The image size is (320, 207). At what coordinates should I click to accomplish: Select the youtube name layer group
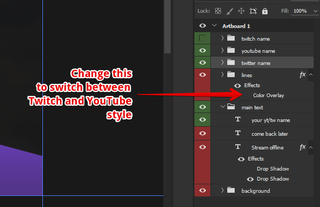258,51
